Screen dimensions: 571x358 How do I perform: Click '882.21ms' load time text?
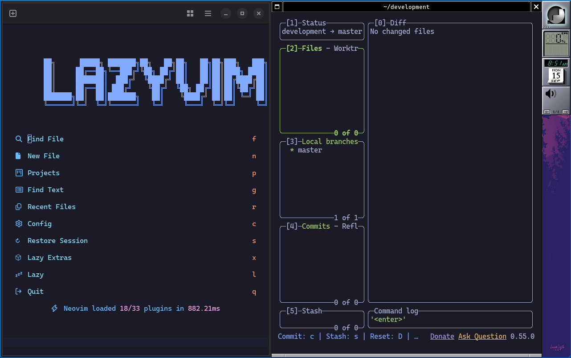coord(204,308)
